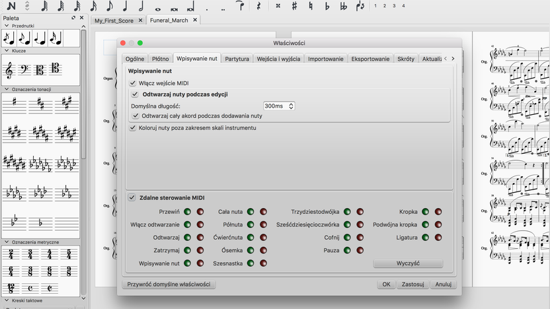The image size is (550, 309).
Task: Apply double sharp accidental from toolbar
Action: click(278, 5)
